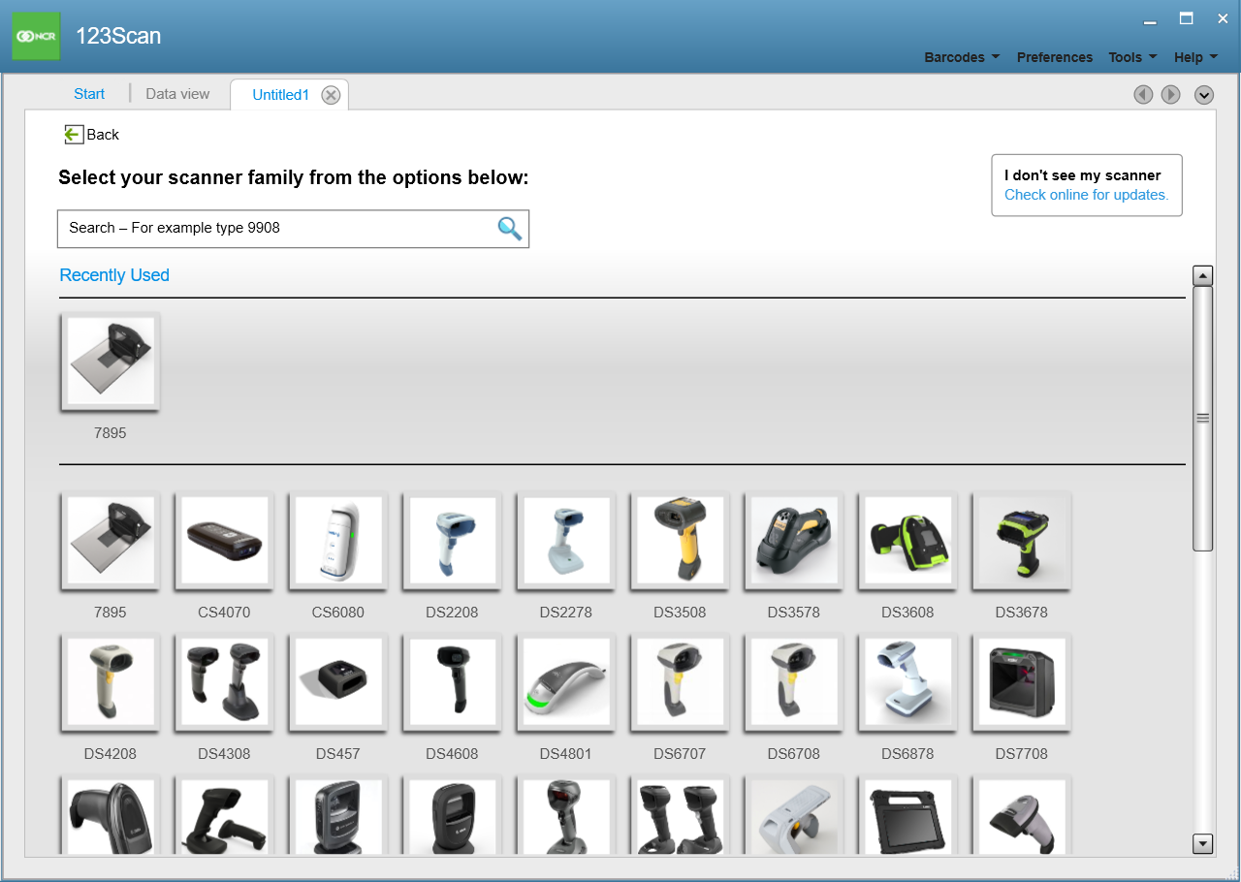
Task: Choose the DS3508 scanner
Action: click(680, 541)
